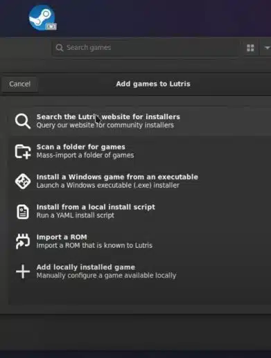The image size is (271, 358).
Task: Click 'Launch a Windows executable (.exe) installer' text
Action: coord(108,185)
